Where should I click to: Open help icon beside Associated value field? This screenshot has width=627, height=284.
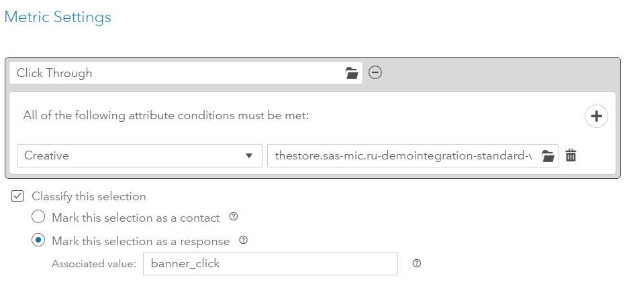pos(416,263)
